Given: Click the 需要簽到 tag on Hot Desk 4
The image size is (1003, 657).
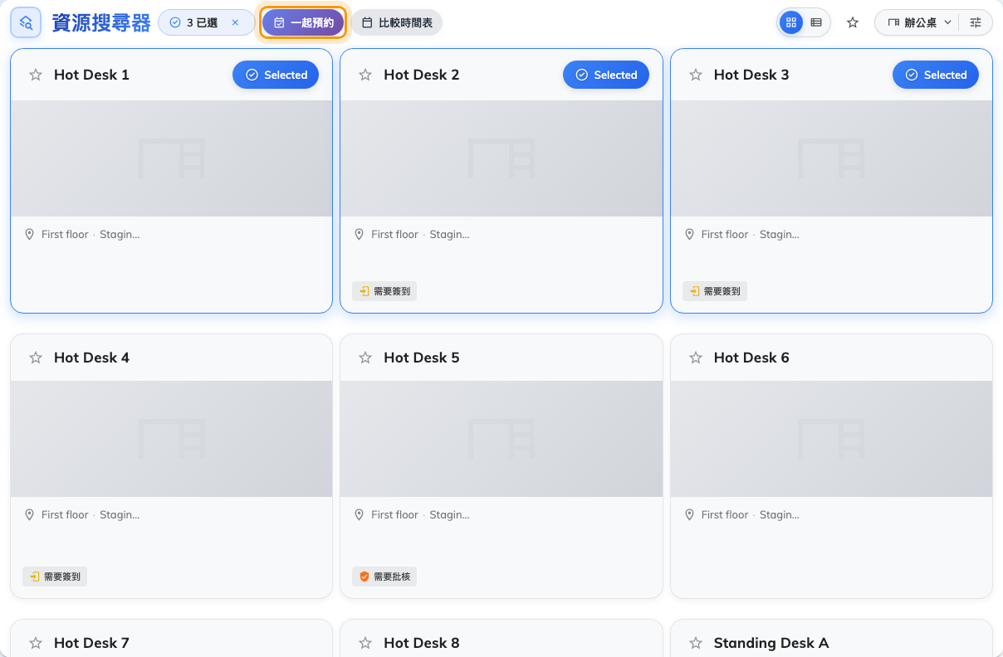Looking at the screenshot, I should click(55, 577).
